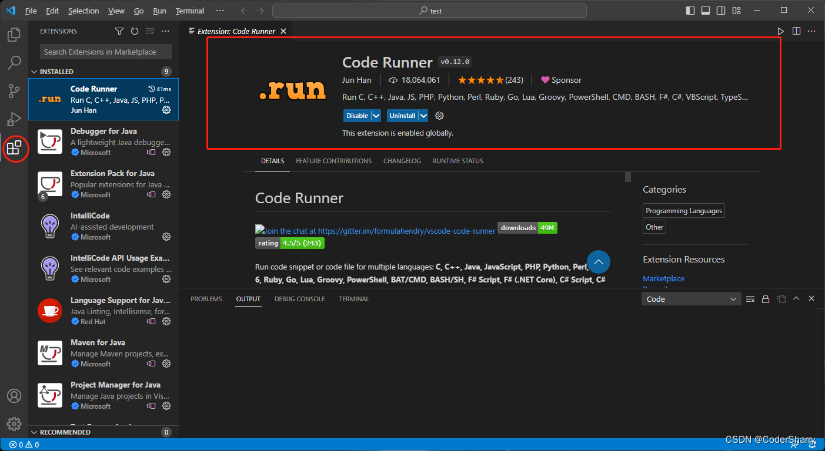Customize layout from title bar icon
This screenshot has height=451, width=825.
point(737,11)
